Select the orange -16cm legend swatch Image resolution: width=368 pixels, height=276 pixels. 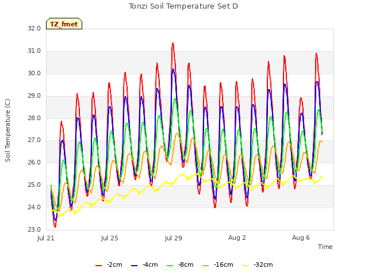(x=206, y=266)
